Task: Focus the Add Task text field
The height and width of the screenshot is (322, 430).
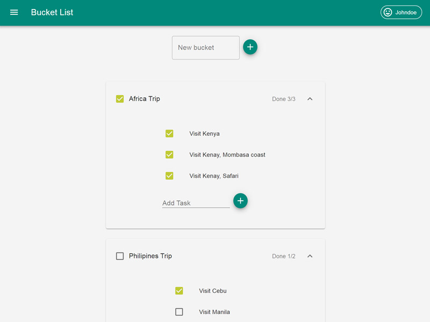Action: (196, 203)
